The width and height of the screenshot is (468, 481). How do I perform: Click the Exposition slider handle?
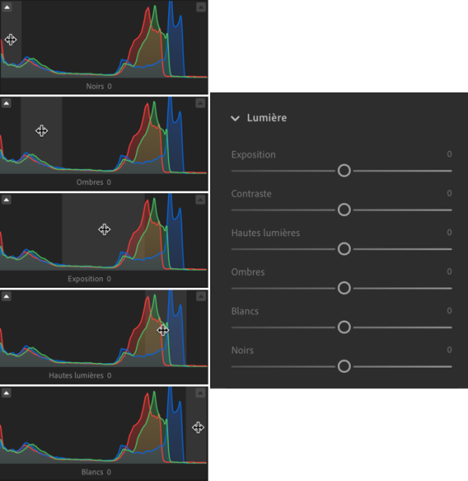pyautogui.click(x=344, y=171)
